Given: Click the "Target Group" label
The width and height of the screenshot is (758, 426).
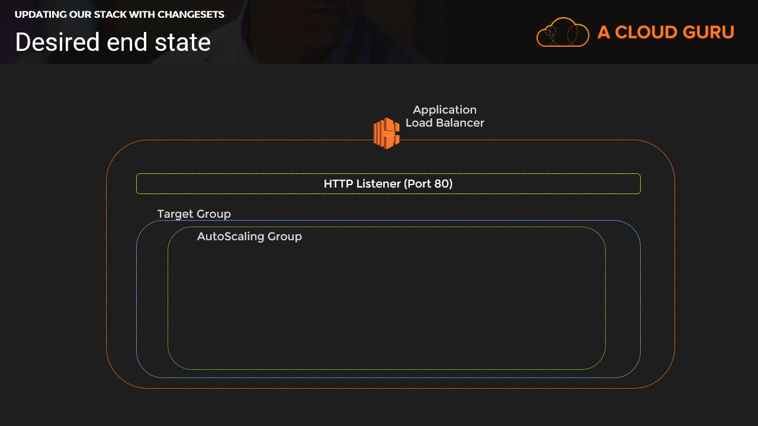Looking at the screenshot, I should coord(194,214).
